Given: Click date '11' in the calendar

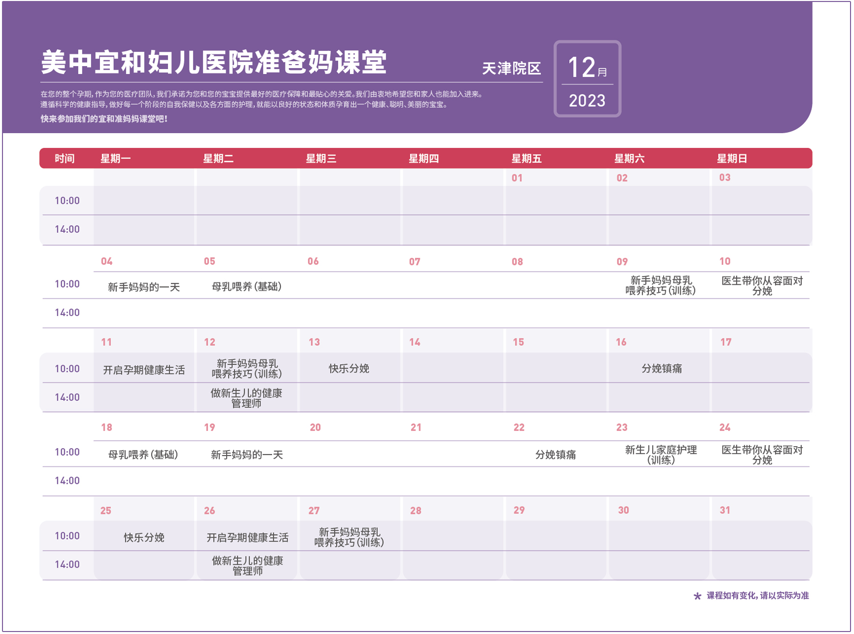Looking at the screenshot, I should pos(107,342).
